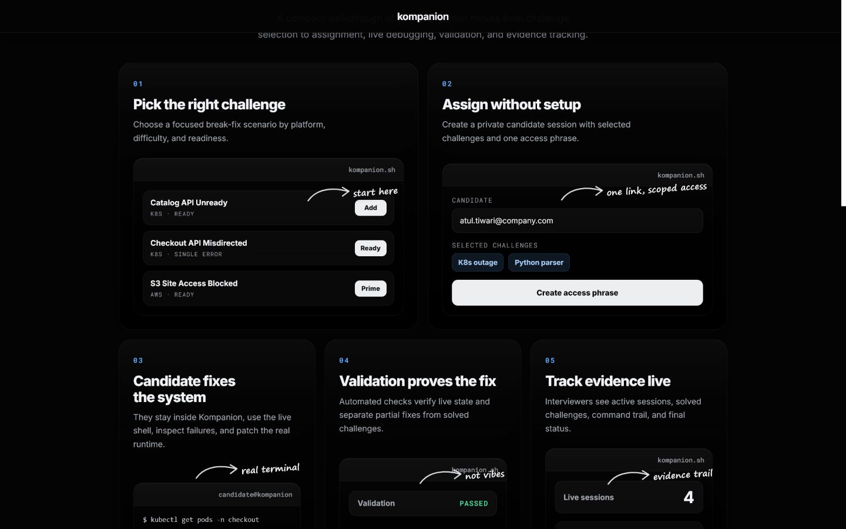The height and width of the screenshot is (529, 846).
Task: Click the SELECTED CHALLENGES label
Action: click(x=495, y=245)
